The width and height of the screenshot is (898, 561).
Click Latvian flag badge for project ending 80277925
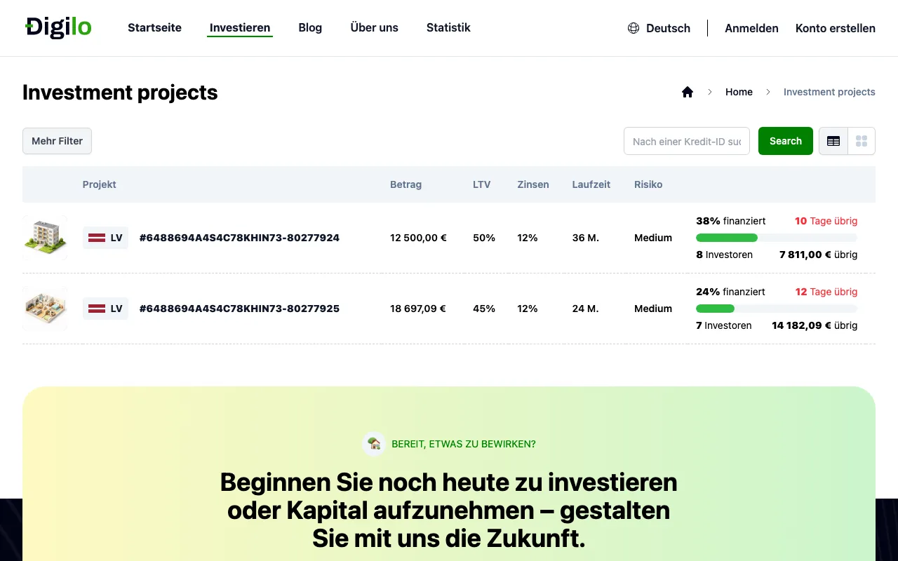click(x=105, y=309)
